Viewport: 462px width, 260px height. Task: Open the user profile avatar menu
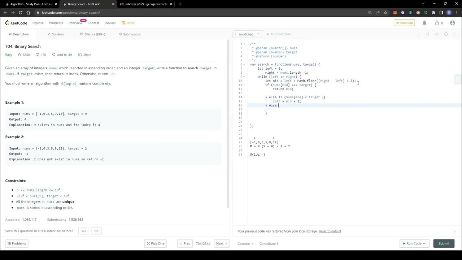pos(452,23)
